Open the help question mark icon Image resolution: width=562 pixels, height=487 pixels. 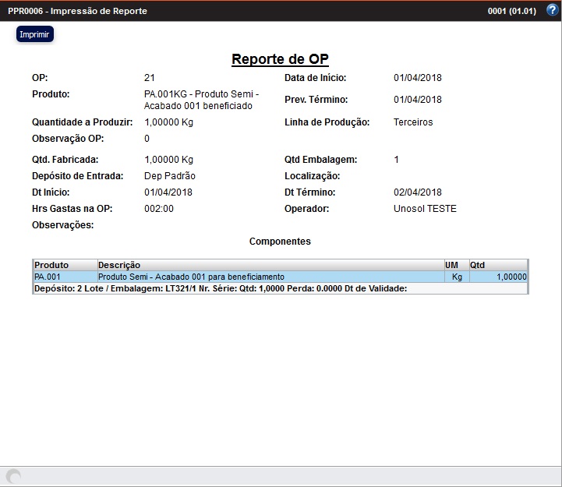pyautogui.click(x=552, y=10)
